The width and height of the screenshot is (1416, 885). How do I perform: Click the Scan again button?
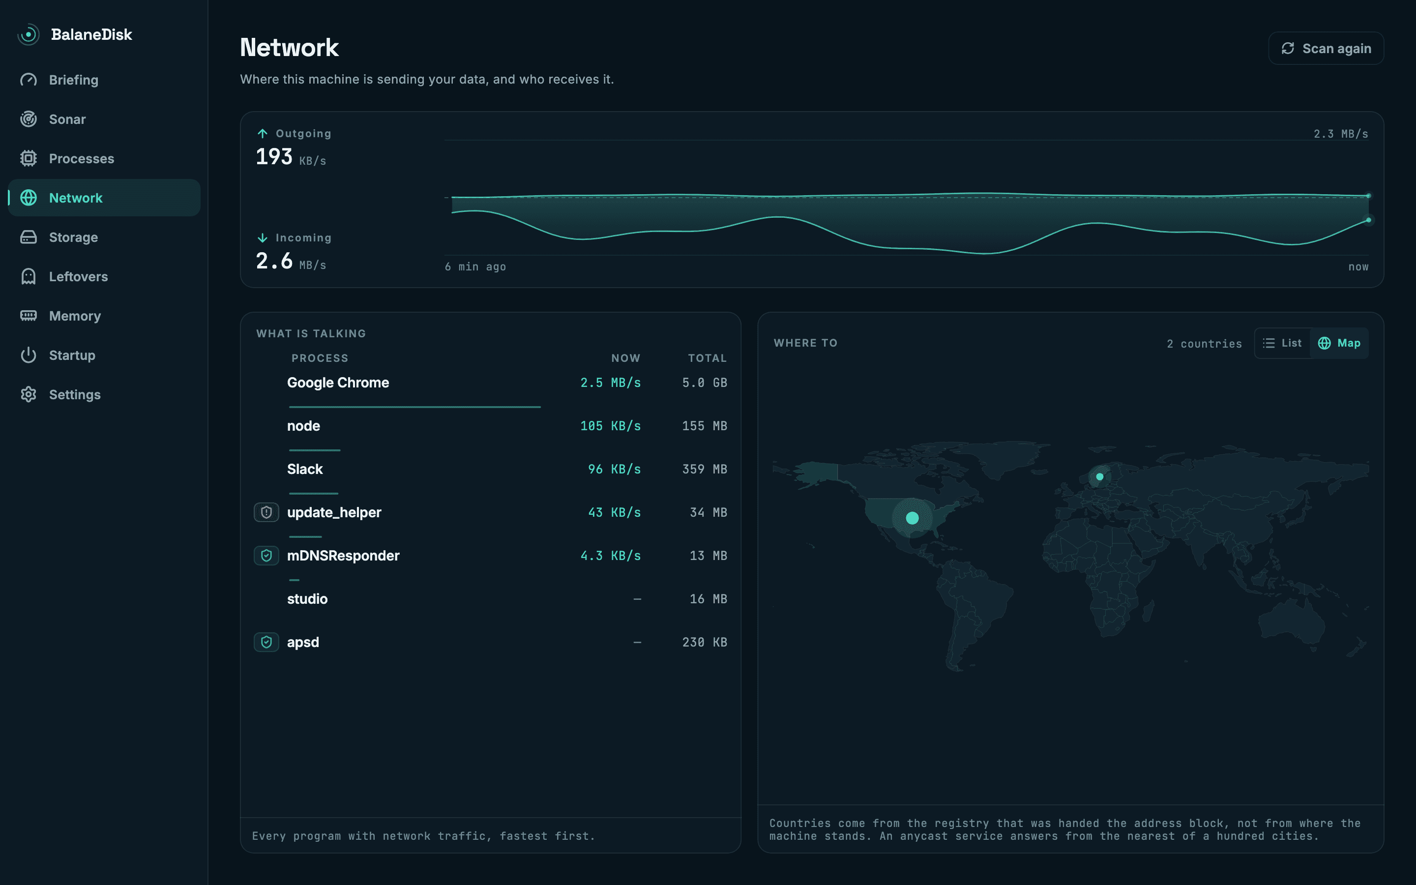(1326, 48)
